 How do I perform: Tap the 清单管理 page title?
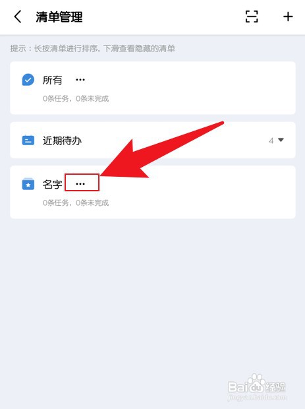tap(59, 17)
